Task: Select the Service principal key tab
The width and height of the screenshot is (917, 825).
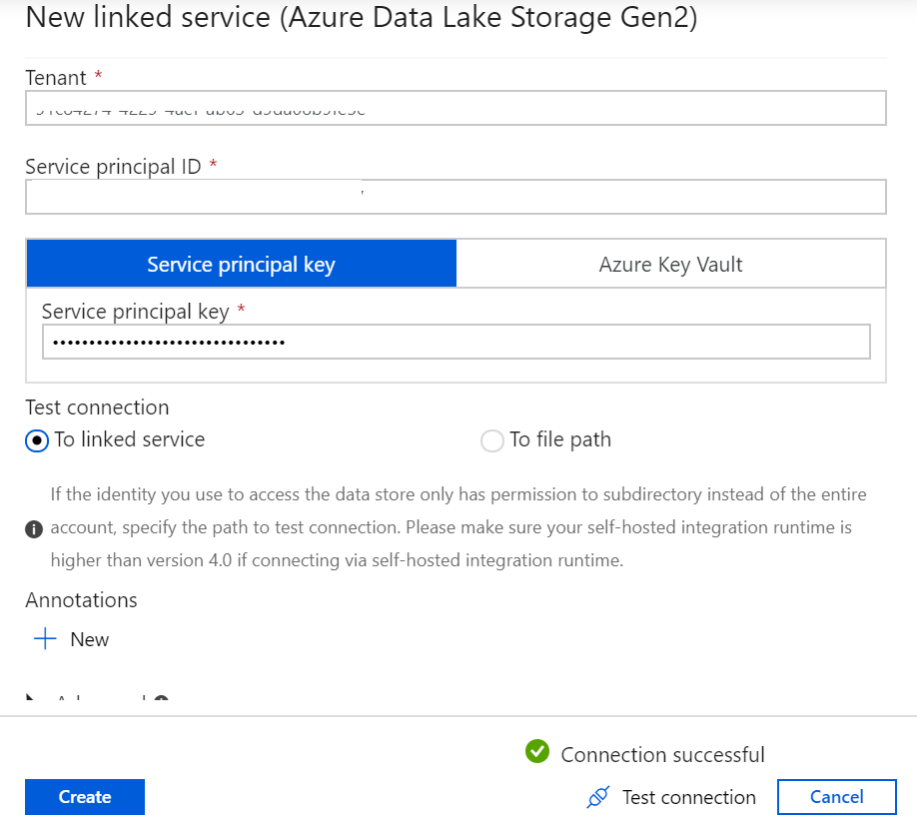Action: point(241,264)
